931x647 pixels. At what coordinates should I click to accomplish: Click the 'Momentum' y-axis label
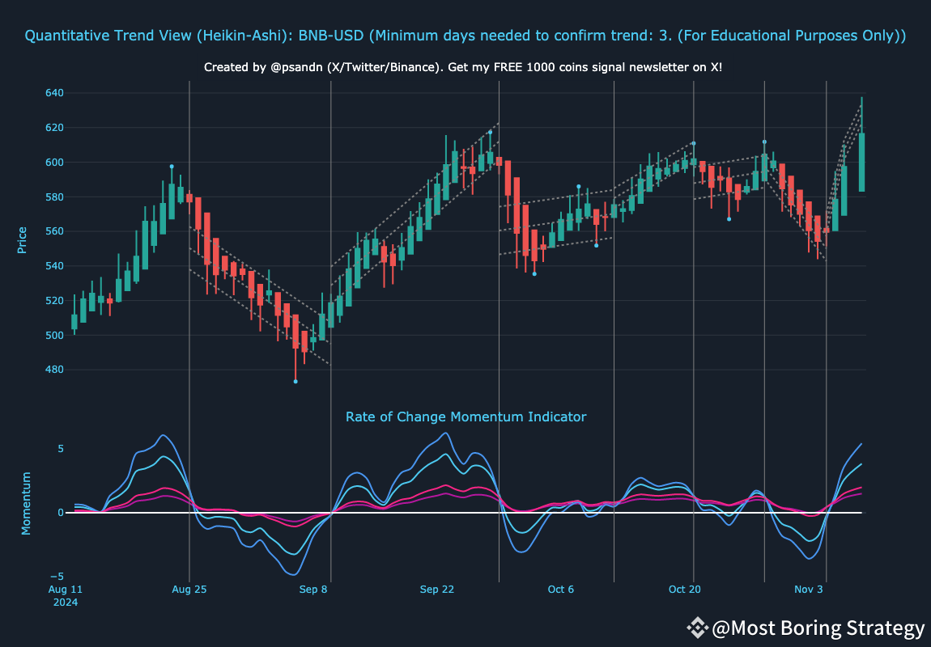(x=26, y=504)
